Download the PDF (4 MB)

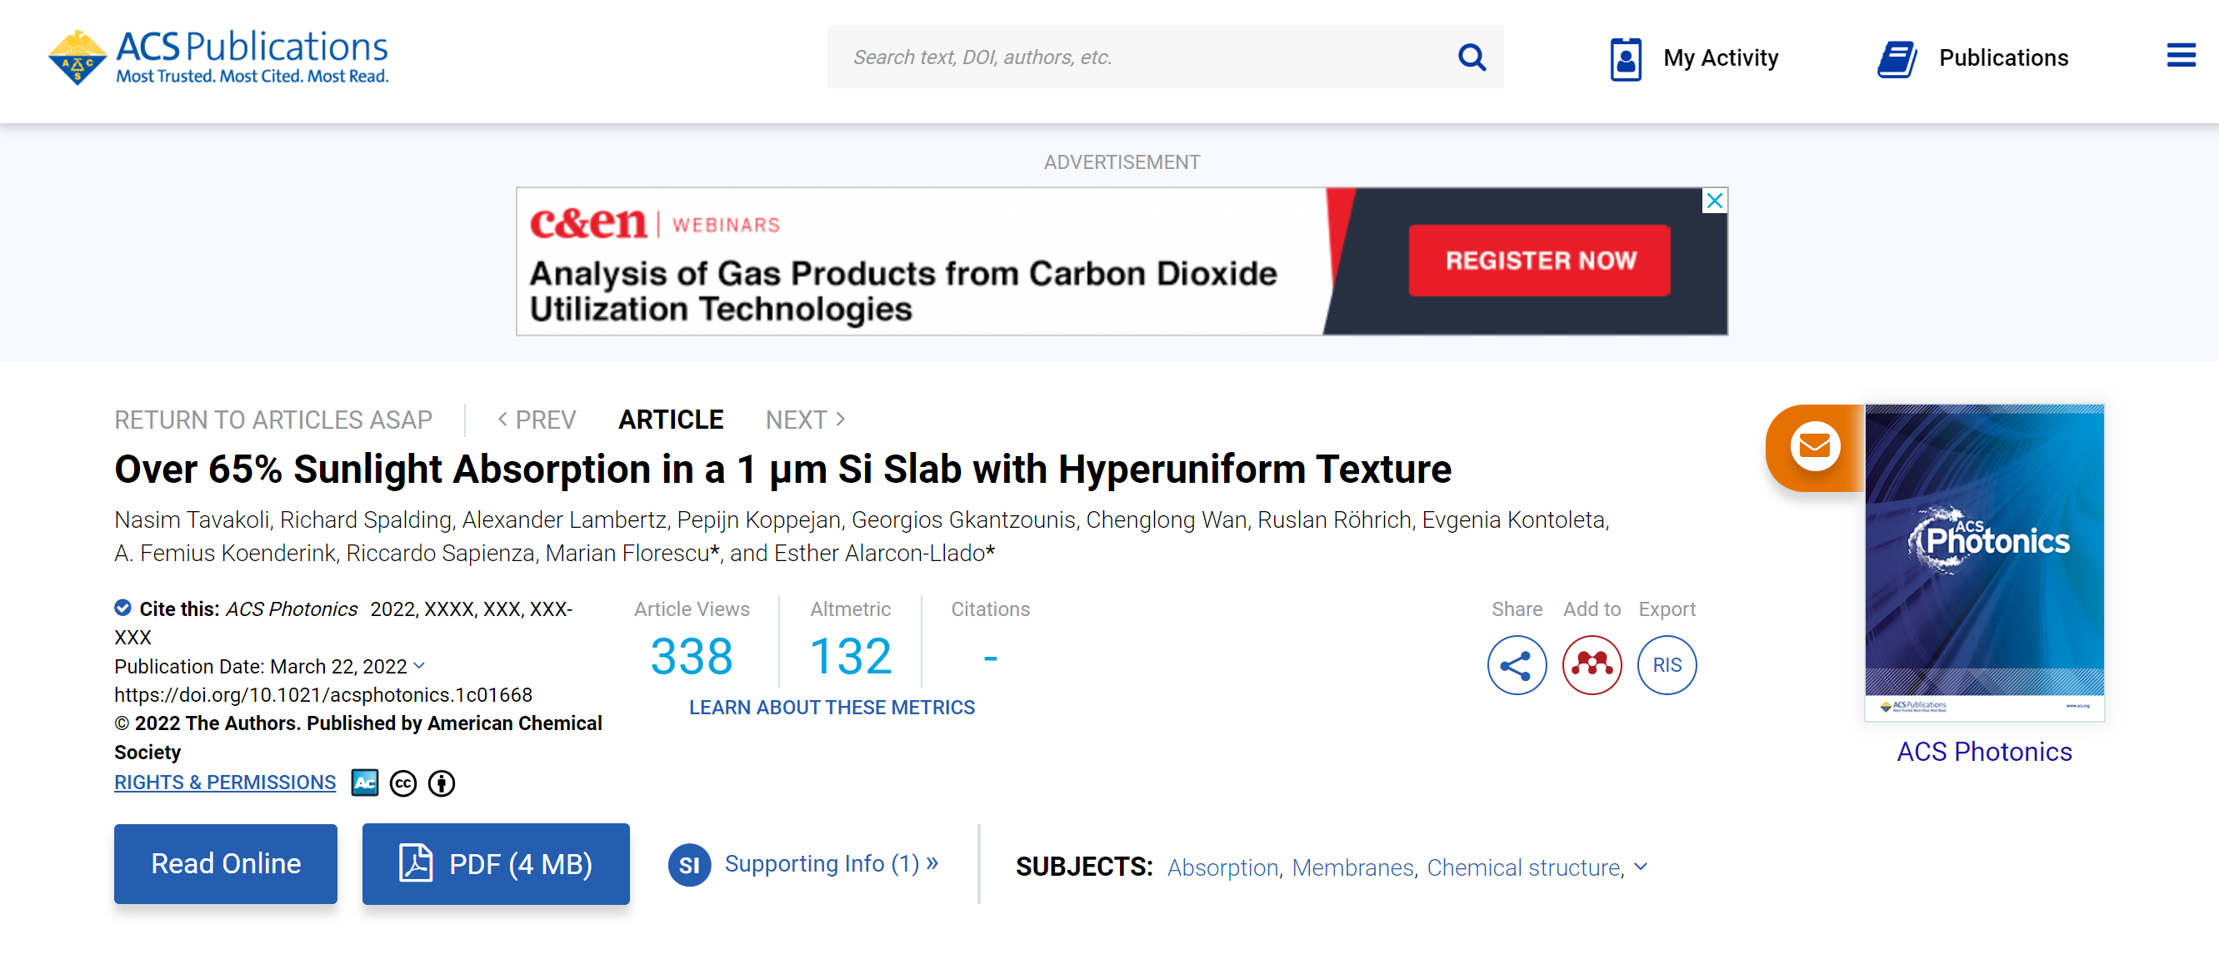(495, 863)
